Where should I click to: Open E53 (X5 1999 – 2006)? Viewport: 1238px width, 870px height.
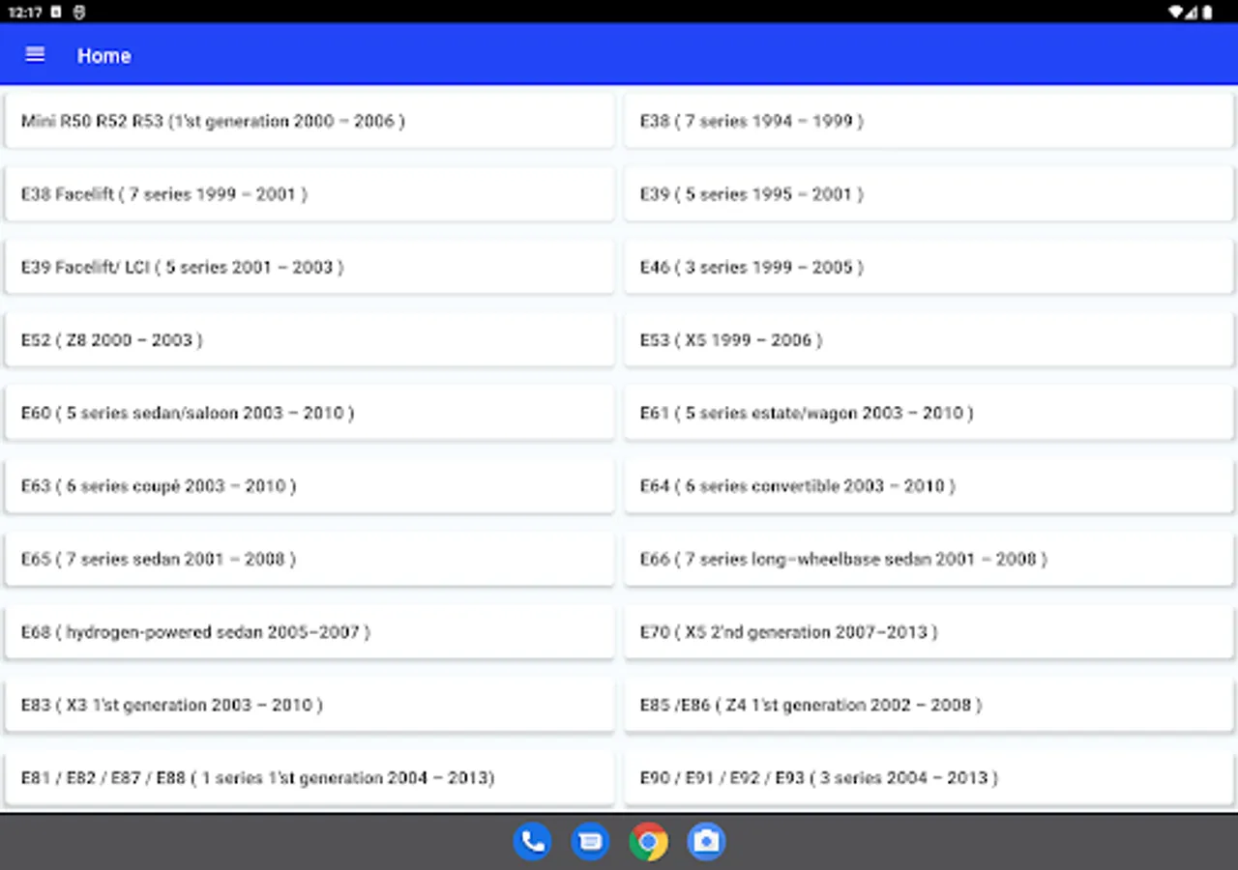coord(928,340)
